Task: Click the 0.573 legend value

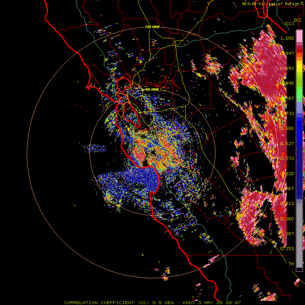Action: coord(287,159)
